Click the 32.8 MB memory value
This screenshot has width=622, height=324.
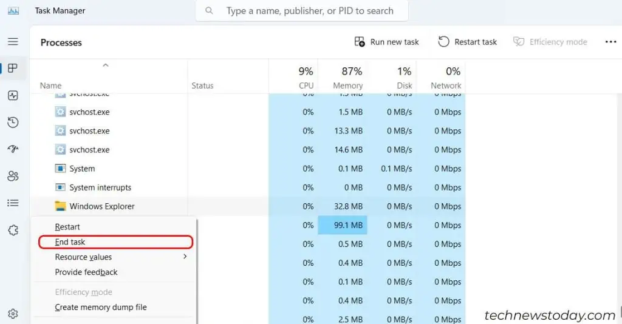pyautogui.click(x=348, y=206)
